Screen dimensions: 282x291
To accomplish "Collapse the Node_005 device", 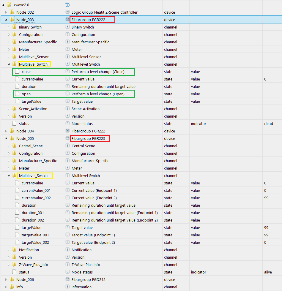I will click(x=6, y=138).
